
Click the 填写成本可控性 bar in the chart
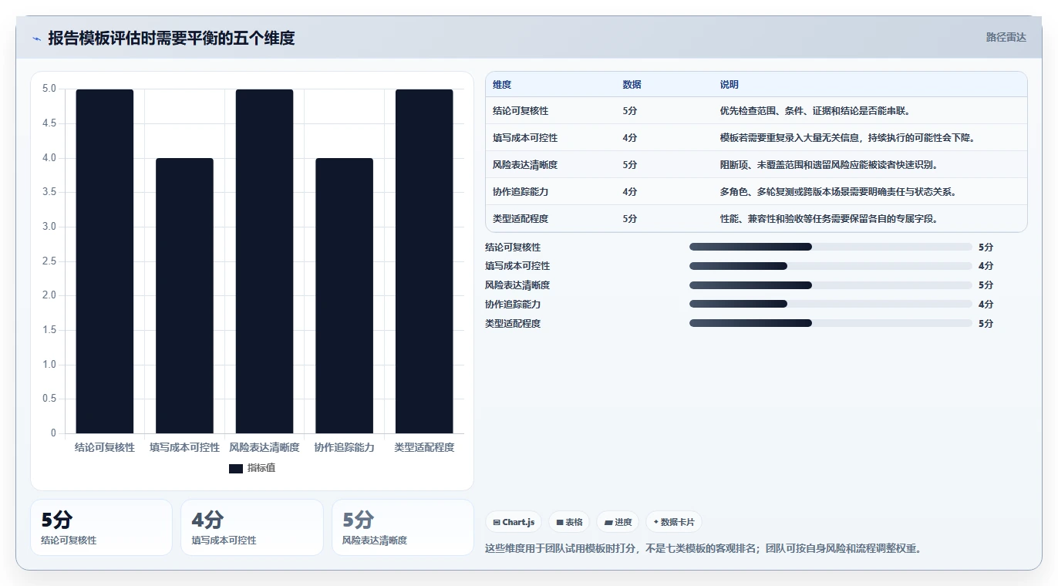(184, 296)
